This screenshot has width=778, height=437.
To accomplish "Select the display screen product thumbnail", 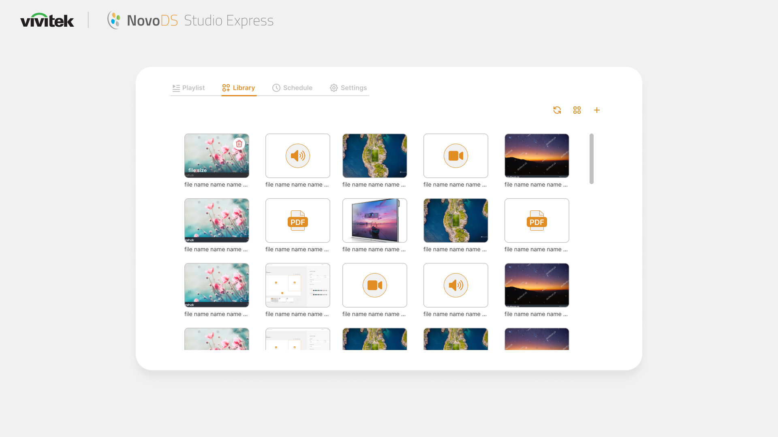I will tap(375, 221).
